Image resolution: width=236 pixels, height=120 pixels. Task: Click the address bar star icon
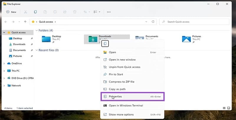33,22
